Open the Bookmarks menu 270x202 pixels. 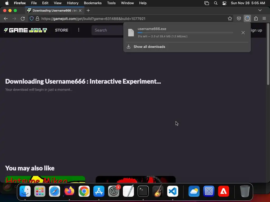[x=93, y=3]
